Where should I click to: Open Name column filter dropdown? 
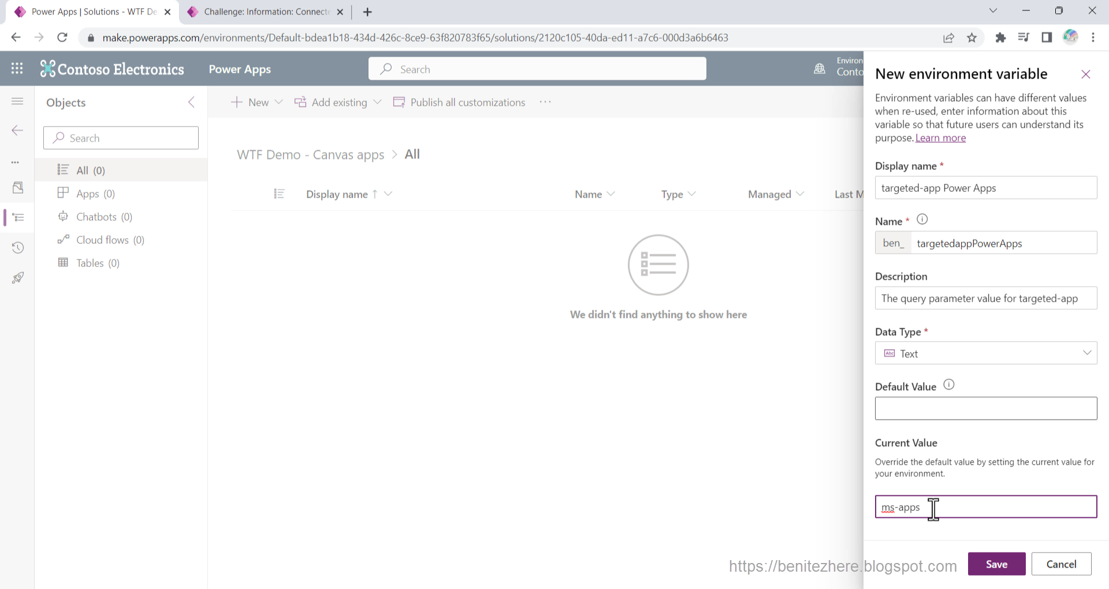click(611, 194)
